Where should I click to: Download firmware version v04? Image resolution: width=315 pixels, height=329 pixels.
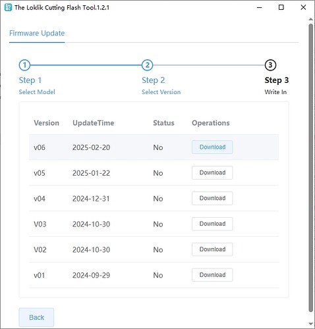click(x=212, y=198)
